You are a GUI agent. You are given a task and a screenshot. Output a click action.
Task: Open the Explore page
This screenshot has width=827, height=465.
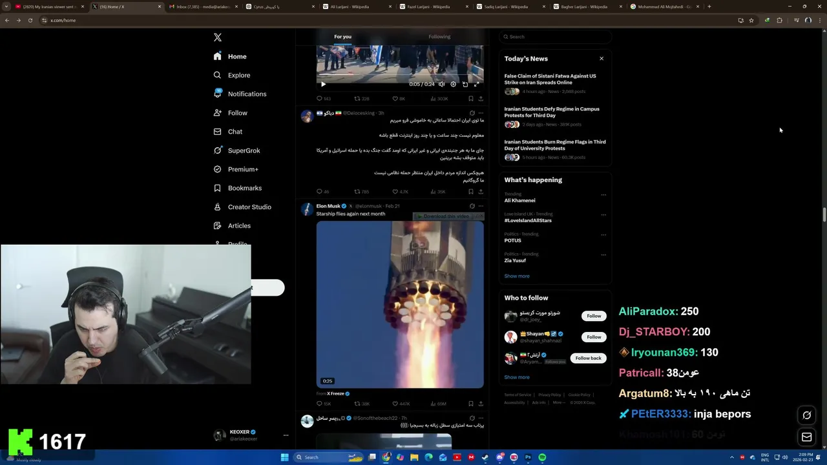[232, 75]
